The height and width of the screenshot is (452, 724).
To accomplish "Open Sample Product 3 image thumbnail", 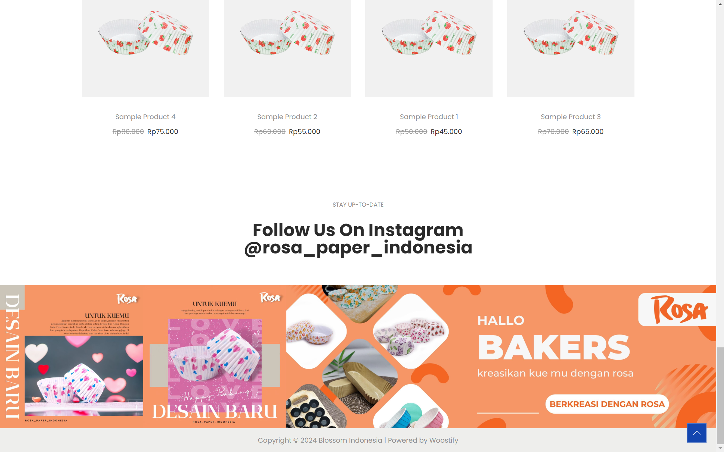I will (570, 48).
